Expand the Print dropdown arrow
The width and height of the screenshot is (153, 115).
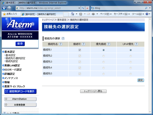[97, 14]
